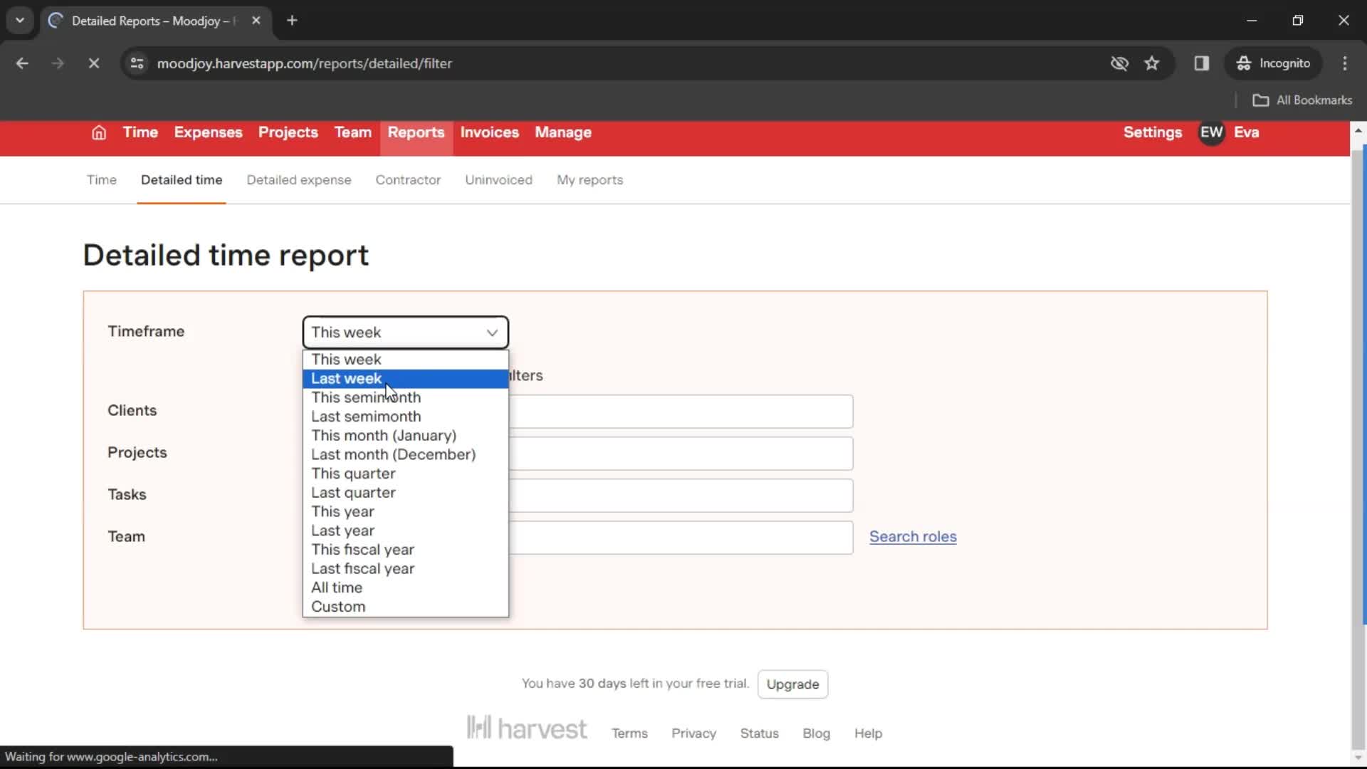Open Settings in top bar
This screenshot has height=769, width=1367.
1152,132
